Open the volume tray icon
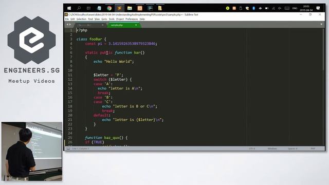Screen dimensions: 329x185 280,8
